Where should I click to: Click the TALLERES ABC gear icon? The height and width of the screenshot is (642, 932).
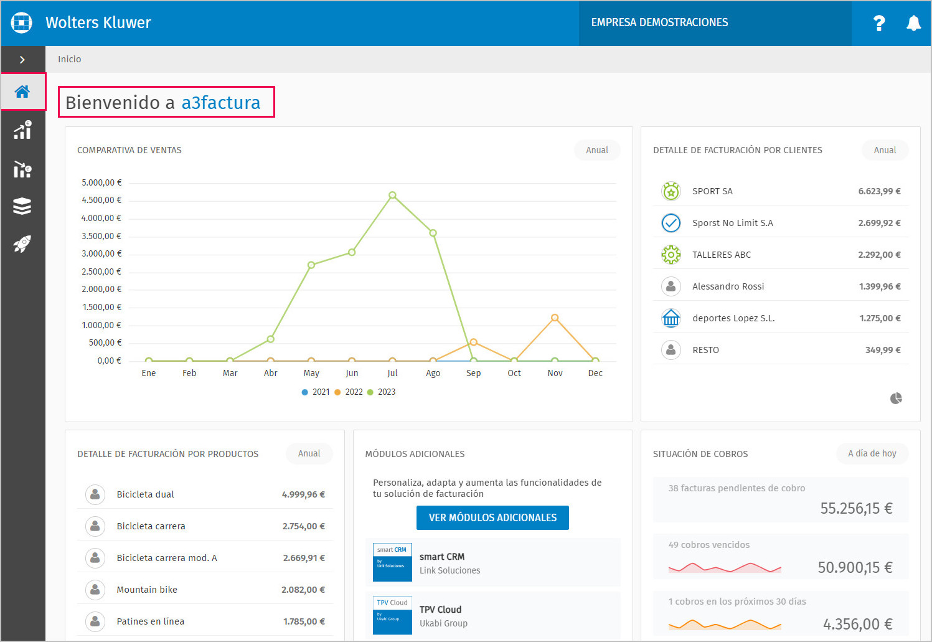(x=671, y=255)
